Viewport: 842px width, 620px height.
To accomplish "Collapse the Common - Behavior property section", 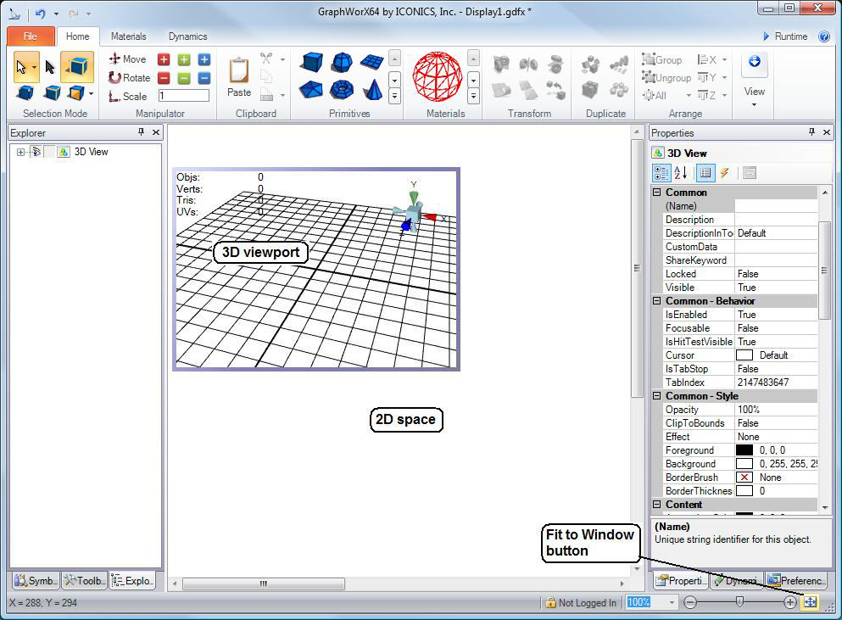I will click(x=656, y=301).
